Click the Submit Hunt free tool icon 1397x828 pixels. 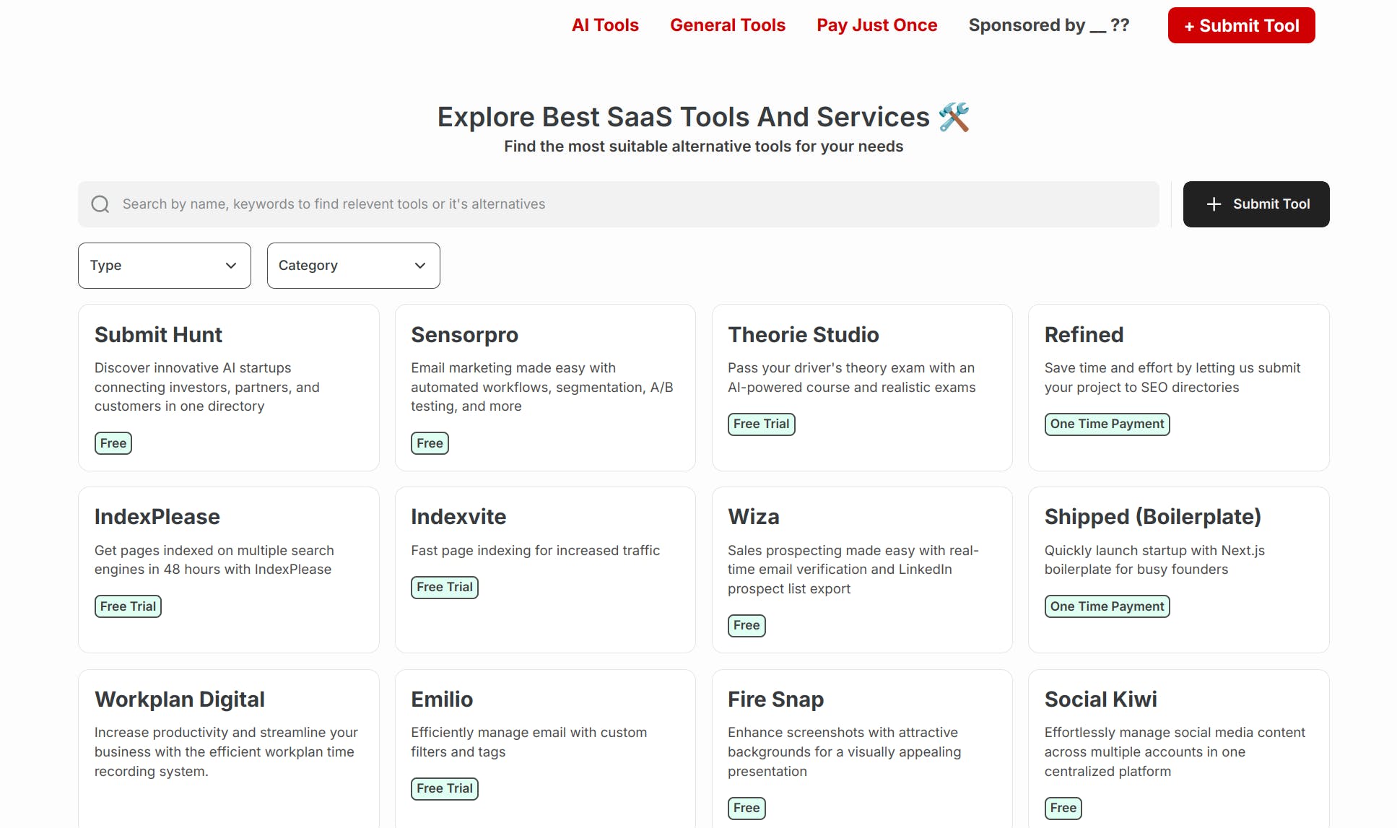pyautogui.click(x=113, y=443)
